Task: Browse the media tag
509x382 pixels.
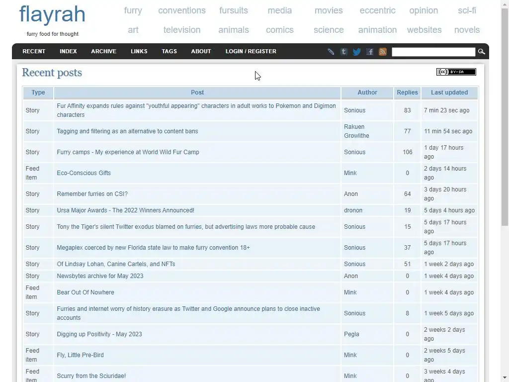Action: click(280, 10)
